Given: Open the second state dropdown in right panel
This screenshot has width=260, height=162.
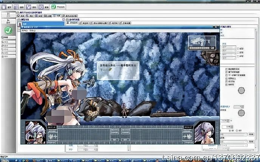Looking at the screenshot, I should point(229,51).
